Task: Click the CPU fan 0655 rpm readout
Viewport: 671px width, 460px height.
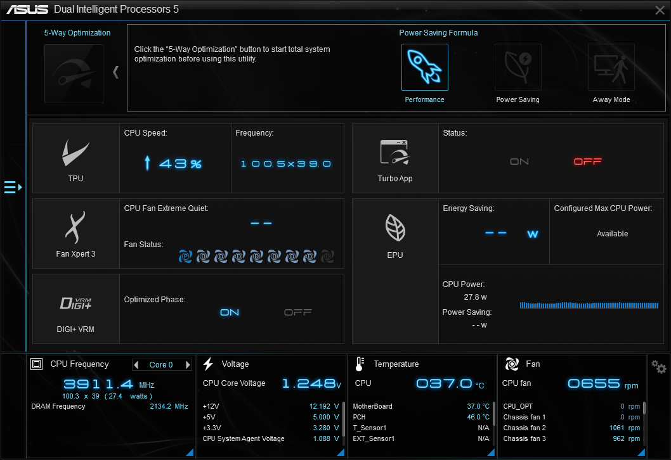Action: click(x=603, y=383)
